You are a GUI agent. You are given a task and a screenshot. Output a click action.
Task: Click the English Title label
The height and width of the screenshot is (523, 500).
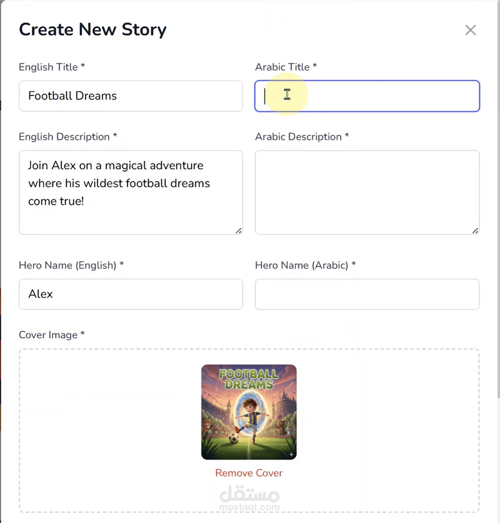point(52,67)
